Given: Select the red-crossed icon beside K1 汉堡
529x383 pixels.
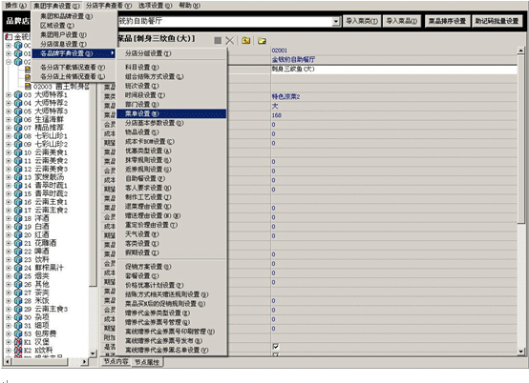Looking at the screenshot, I should pyautogui.click(x=18, y=342).
